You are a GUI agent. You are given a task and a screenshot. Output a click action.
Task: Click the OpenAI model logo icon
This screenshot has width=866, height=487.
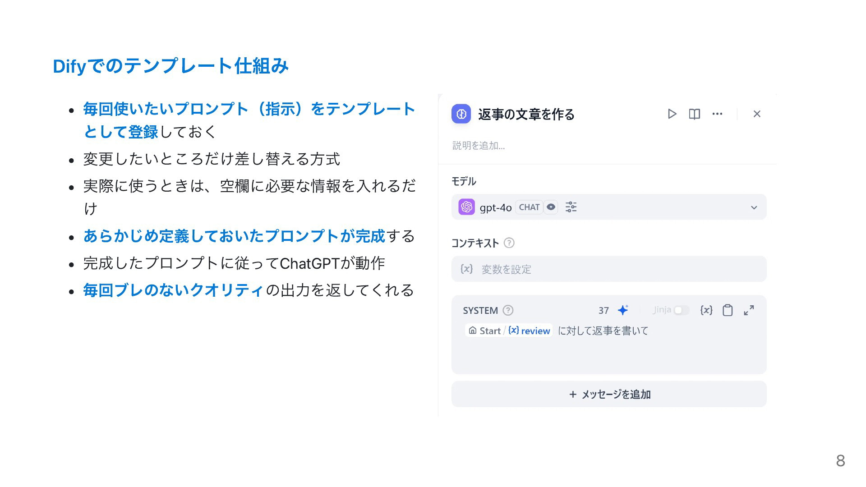[x=467, y=207]
